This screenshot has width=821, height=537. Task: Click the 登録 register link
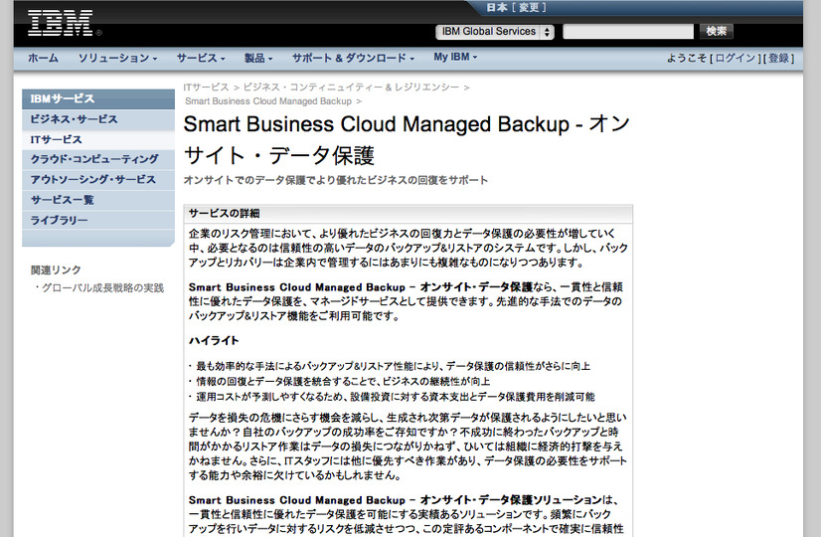pos(778,58)
